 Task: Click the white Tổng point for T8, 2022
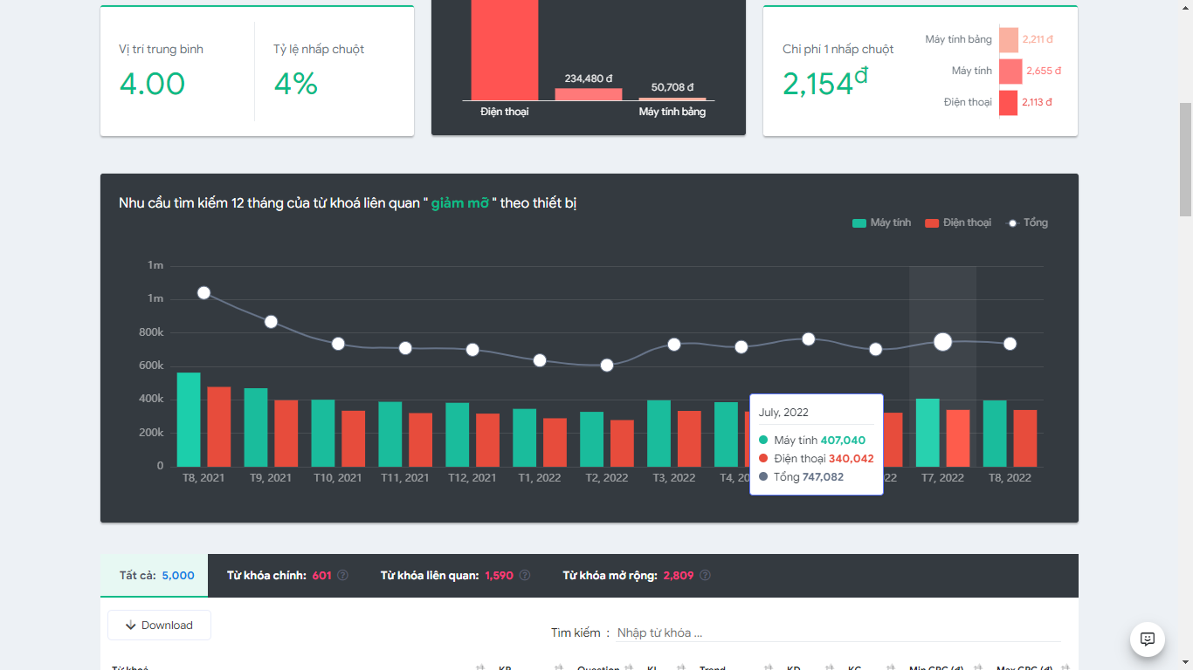1010,344
